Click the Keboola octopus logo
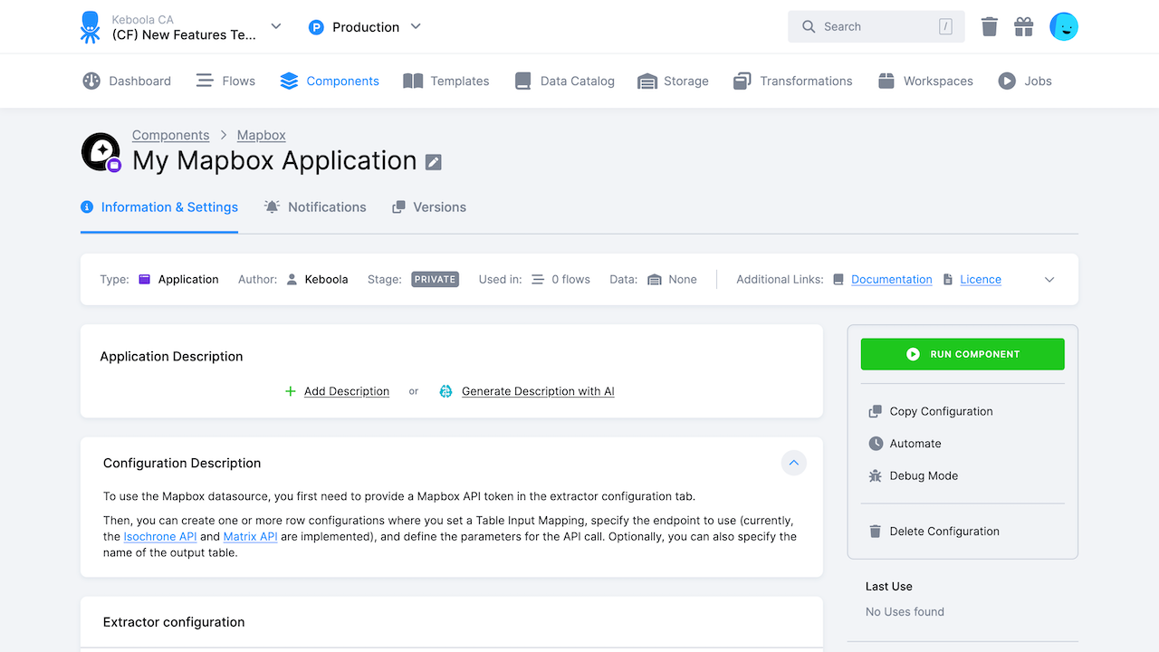This screenshot has width=1159, height=652. (89, 26)
